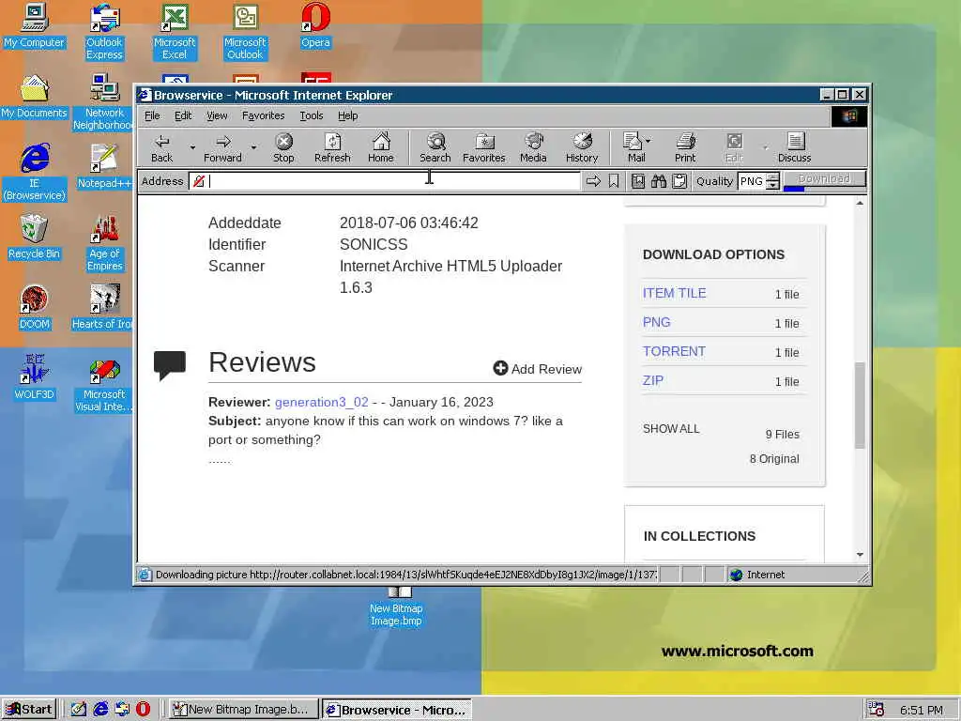Open the Media pane
The image size is (961, 721).
[533, 147]
